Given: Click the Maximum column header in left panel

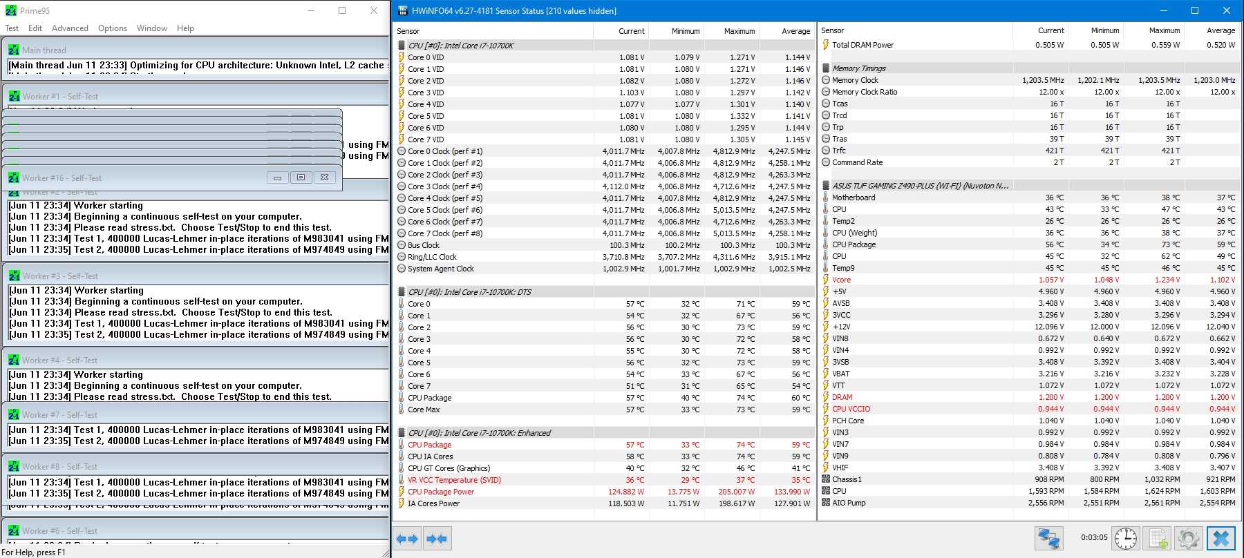Looking at the screenshot, I should [739, 31].
